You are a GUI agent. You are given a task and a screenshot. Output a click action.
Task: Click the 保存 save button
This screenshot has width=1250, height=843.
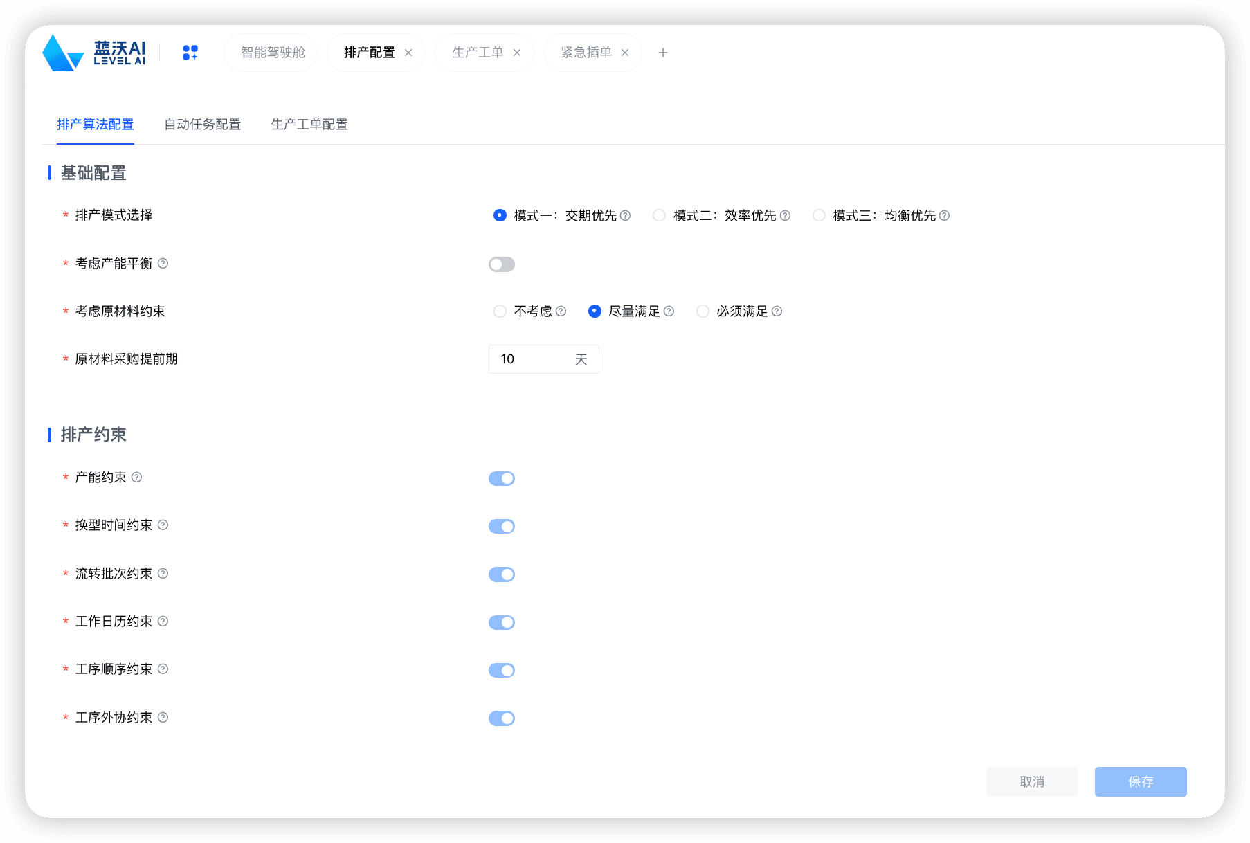[x=1140, y=781]
